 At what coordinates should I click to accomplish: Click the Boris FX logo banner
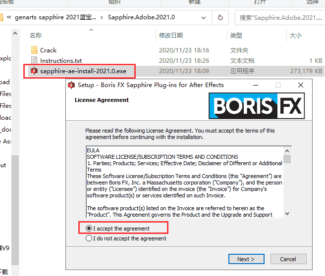(257, 106)
